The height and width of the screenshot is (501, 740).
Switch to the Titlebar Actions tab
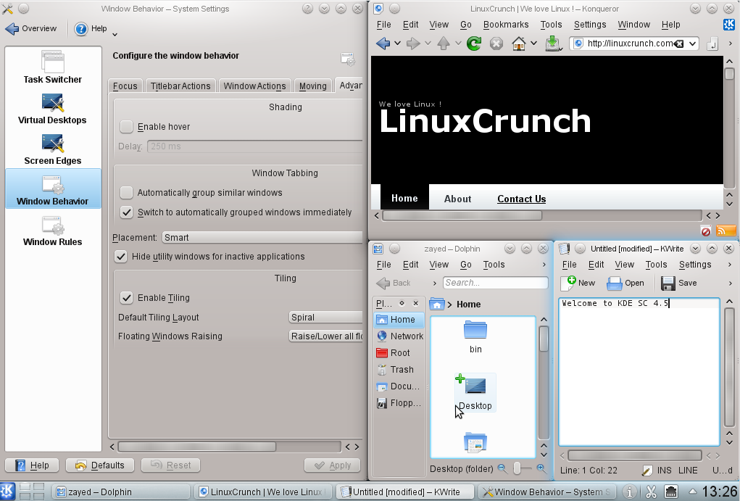pyautogui.click(x=180, y=86)
